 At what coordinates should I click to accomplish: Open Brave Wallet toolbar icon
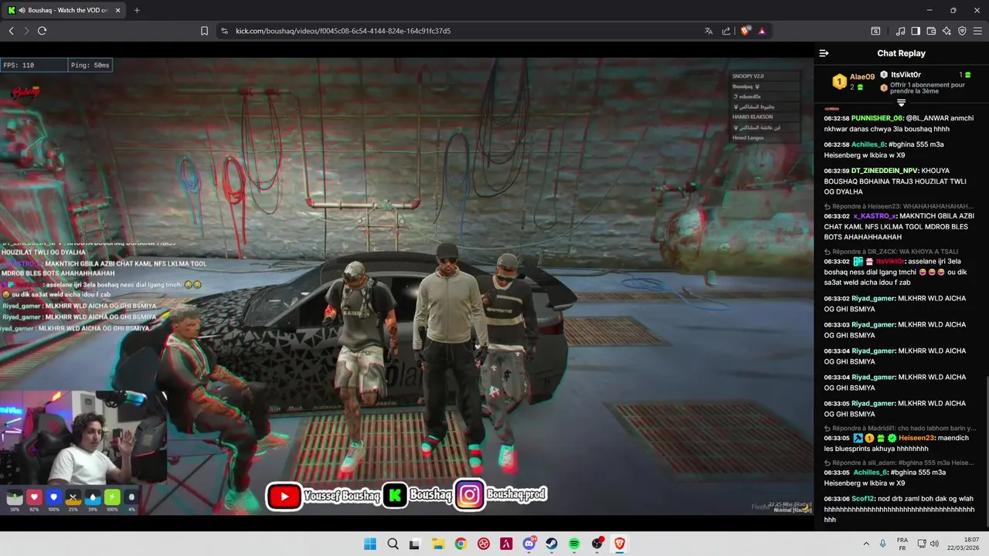931,31
